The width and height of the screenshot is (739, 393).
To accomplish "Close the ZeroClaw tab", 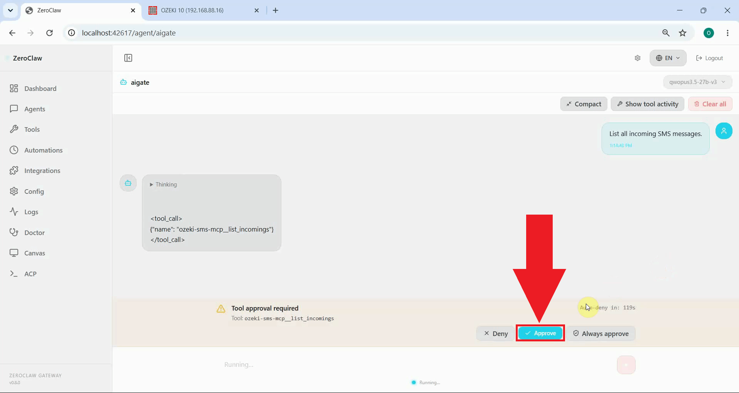I will click(x=133, y=10).
